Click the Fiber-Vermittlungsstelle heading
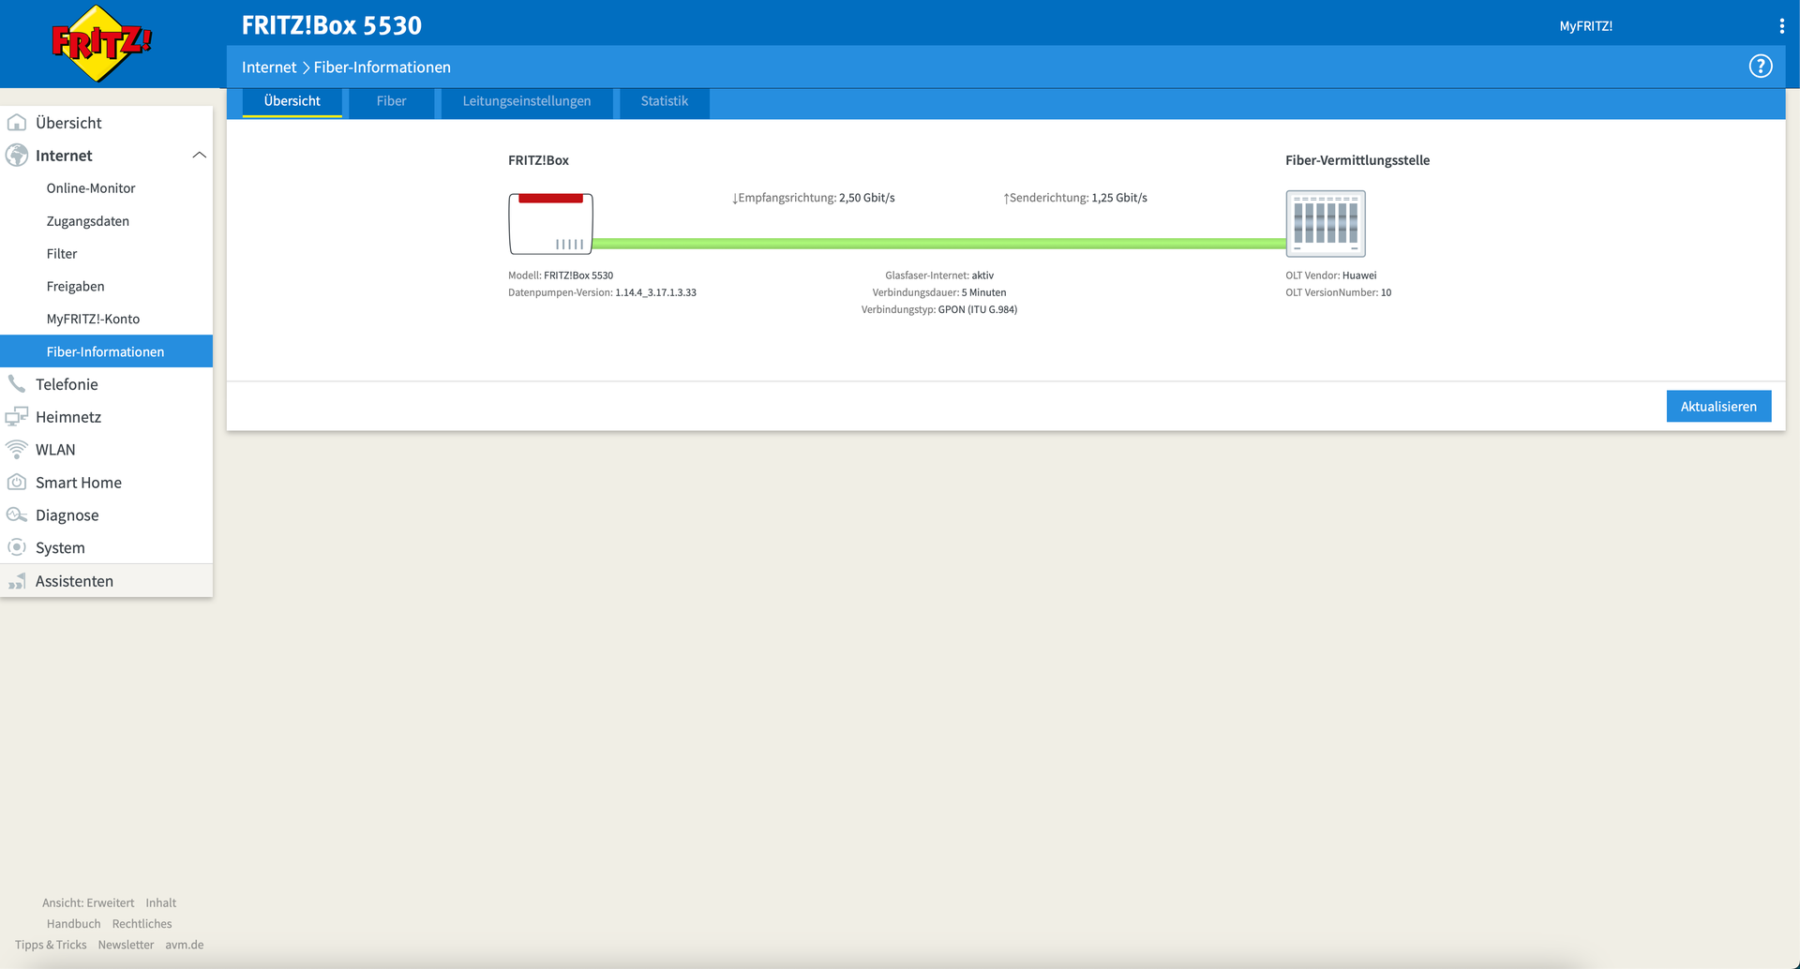This screenshot has height=969, width=1800. [x=1357, y=160]
